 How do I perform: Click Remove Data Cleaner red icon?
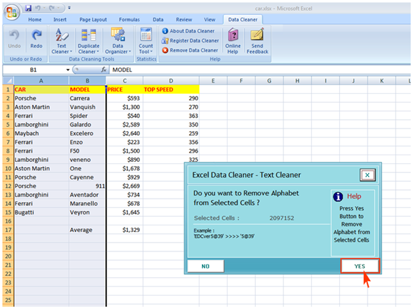(x=165, y=50)
